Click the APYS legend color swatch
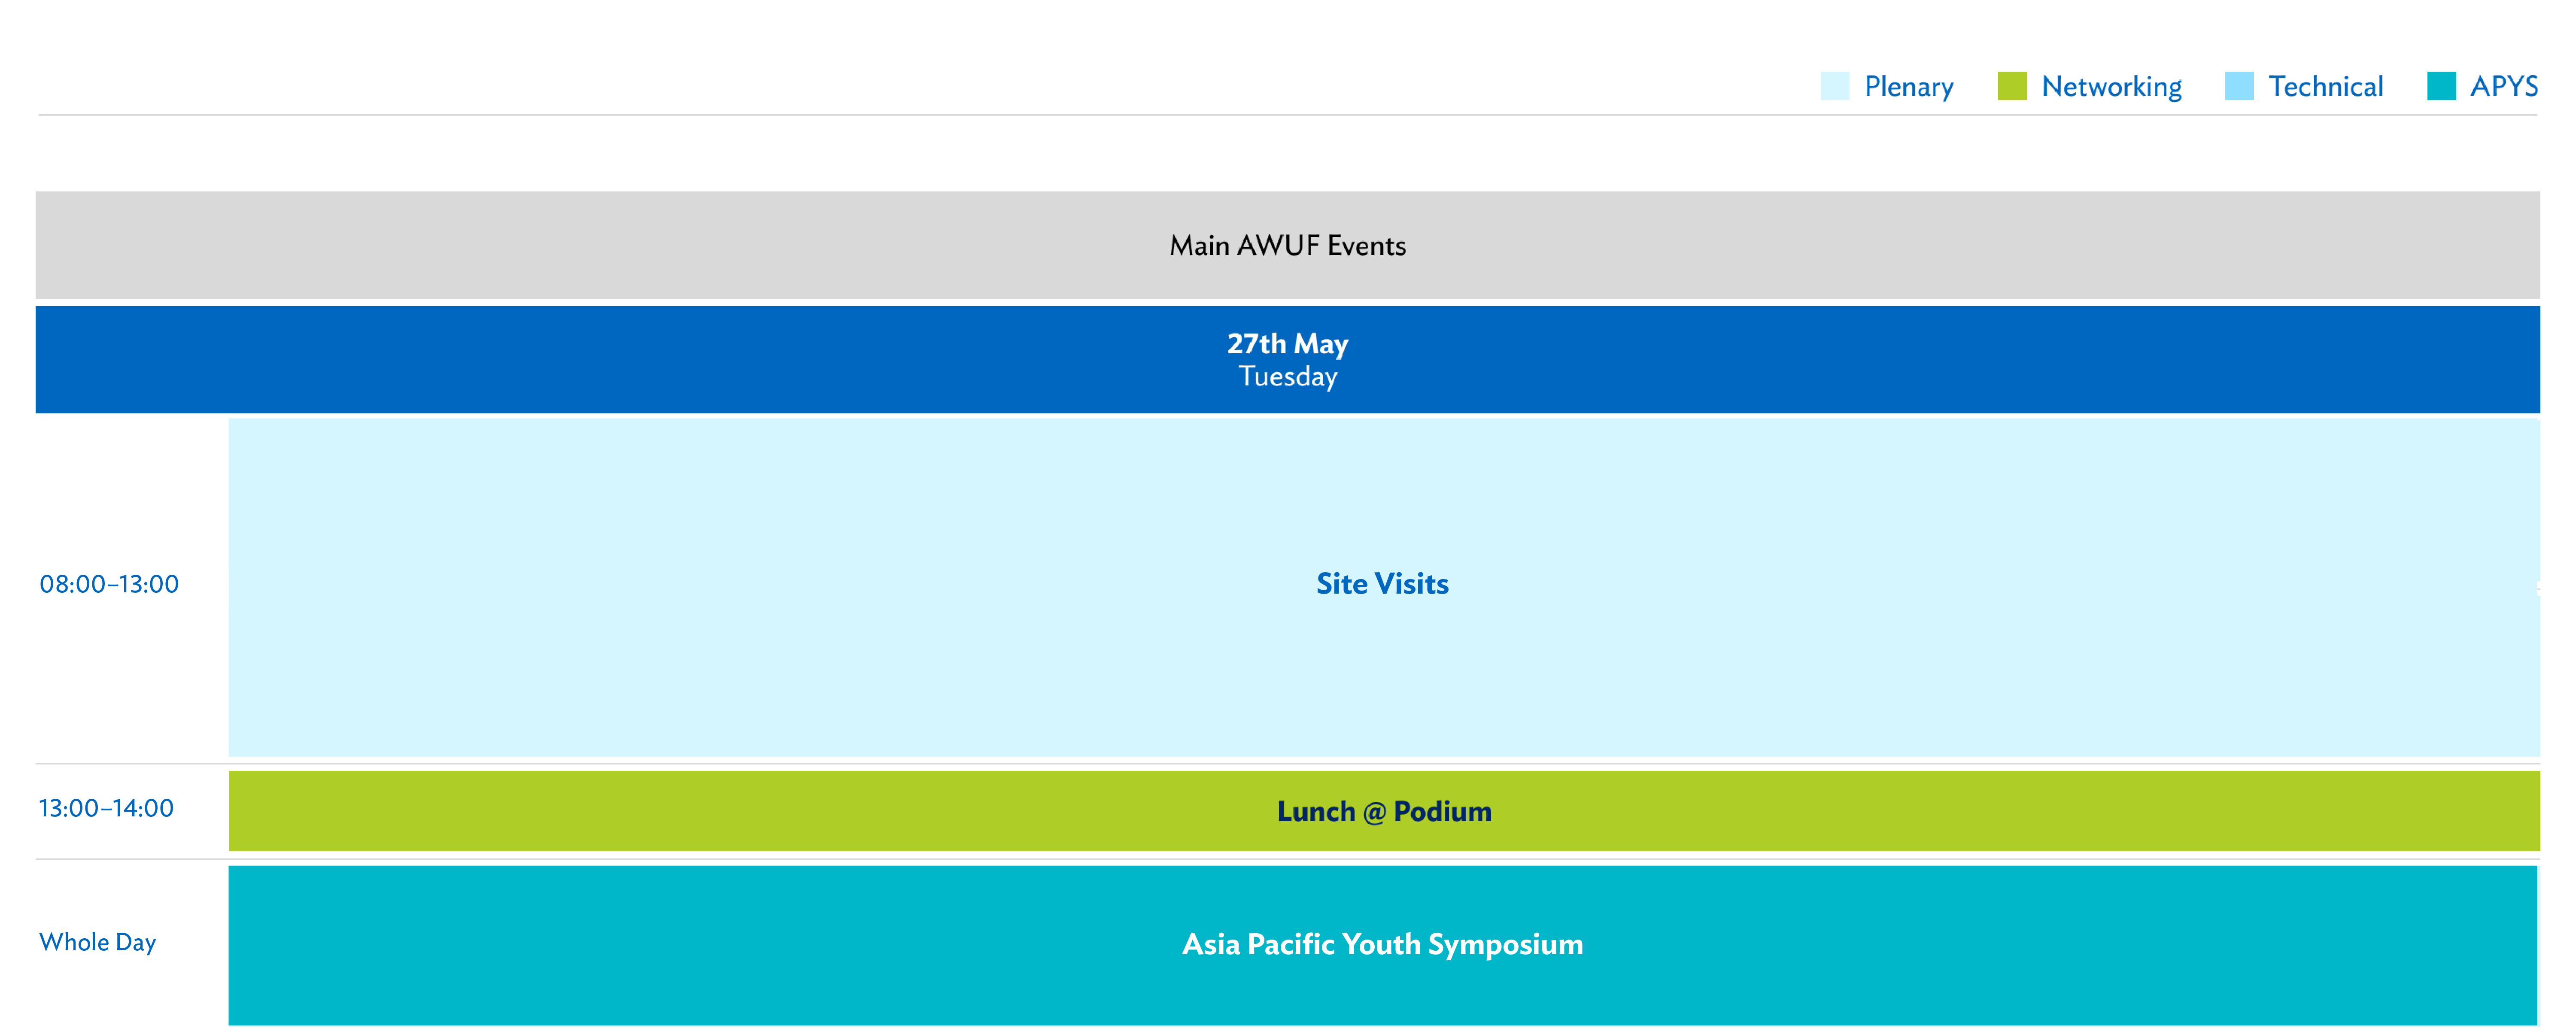This screenshot has width=2576, height=1031. (x=2441, y=86)
